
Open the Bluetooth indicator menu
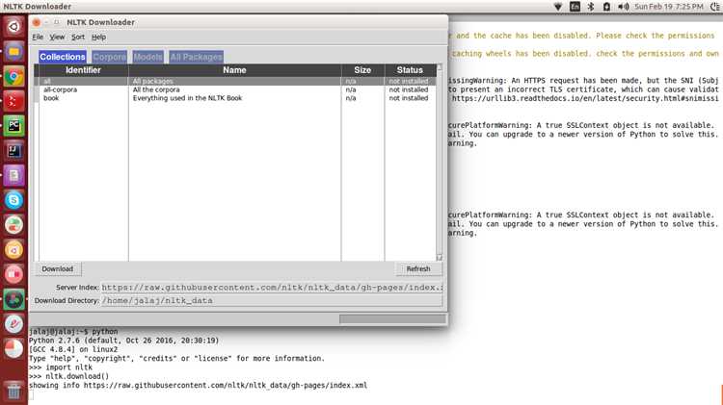(591, 7)
